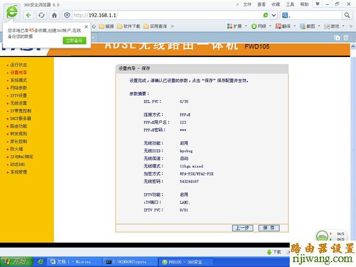Click the SSID value kyobug

186,151
